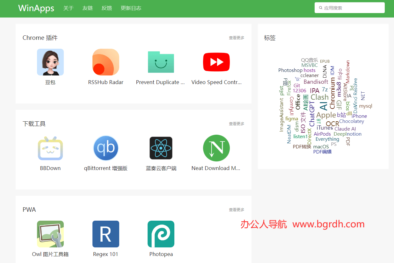Viewport: 394px width, 263px height.
Task: Select the figma tag
Action: [292, 119]
